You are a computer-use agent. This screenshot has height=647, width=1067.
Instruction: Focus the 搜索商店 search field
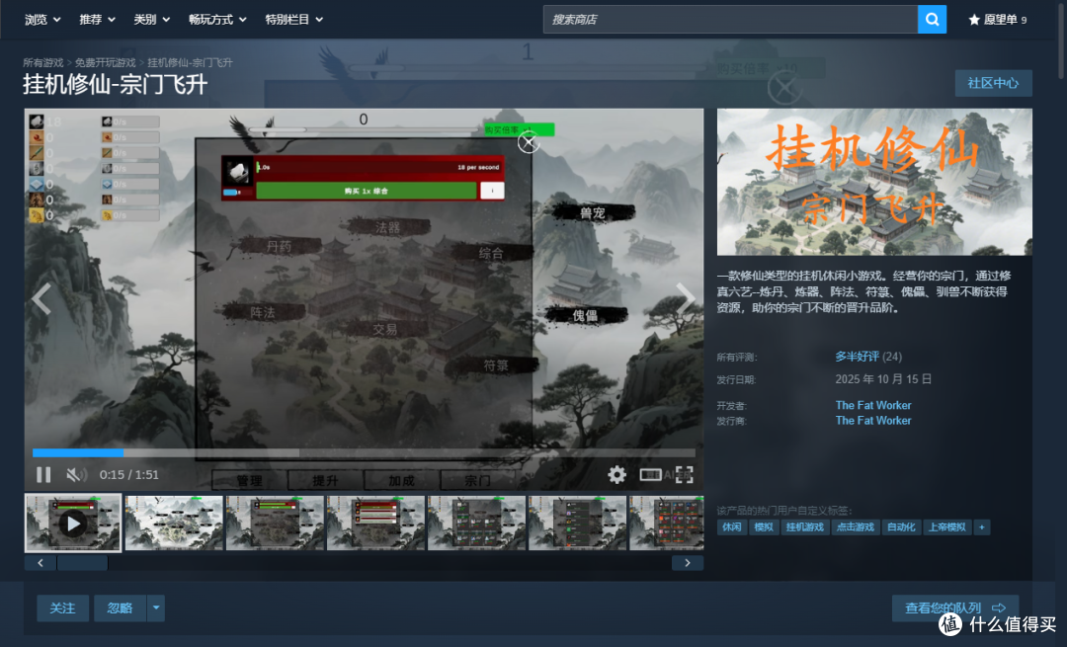[730, 20]
